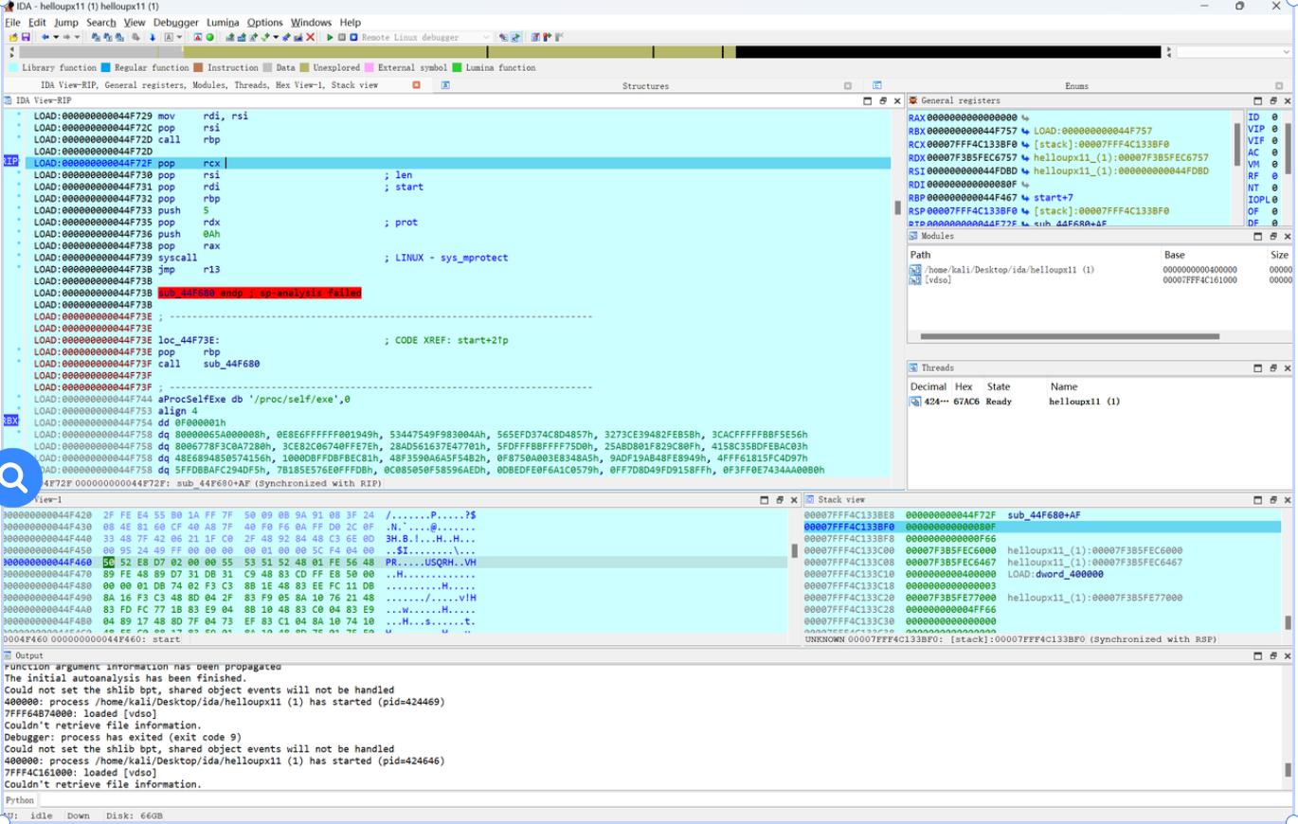Click the green circle toolbar icon
The height and width of the screenshot is (824, 1298).
click(x=209, y=37)
